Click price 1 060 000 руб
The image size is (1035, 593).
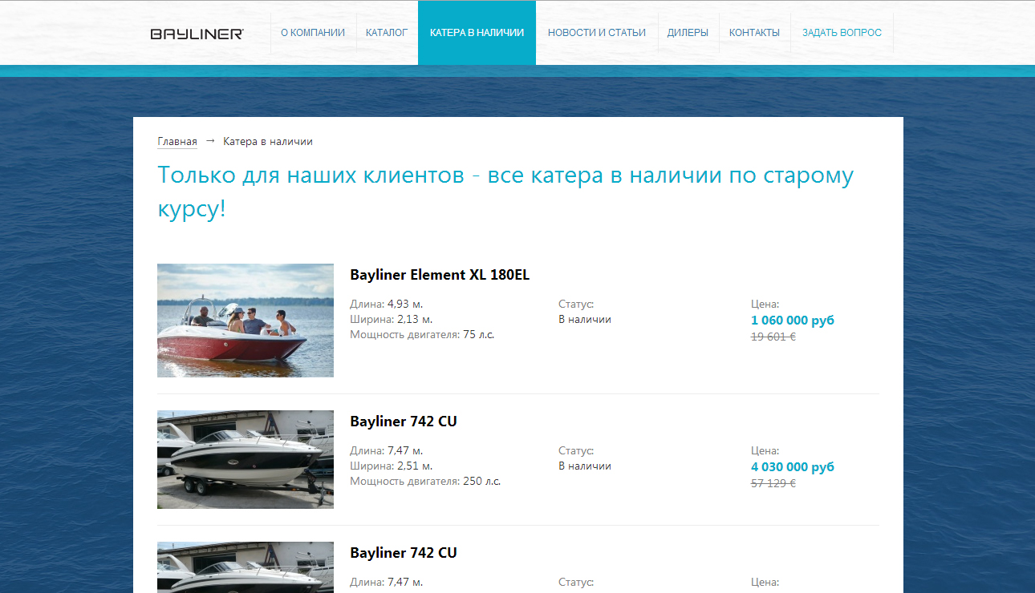click(x=793, y=320)
